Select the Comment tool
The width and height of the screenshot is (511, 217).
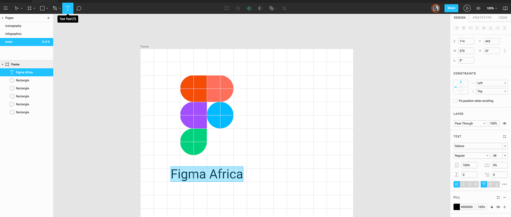point(79,8)
